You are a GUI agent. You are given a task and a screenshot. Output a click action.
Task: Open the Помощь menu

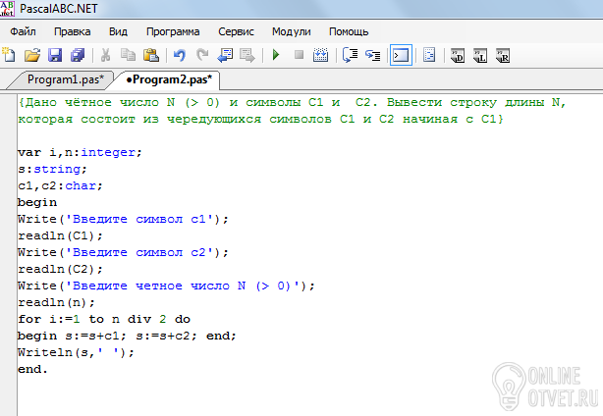tap(349, 31)
